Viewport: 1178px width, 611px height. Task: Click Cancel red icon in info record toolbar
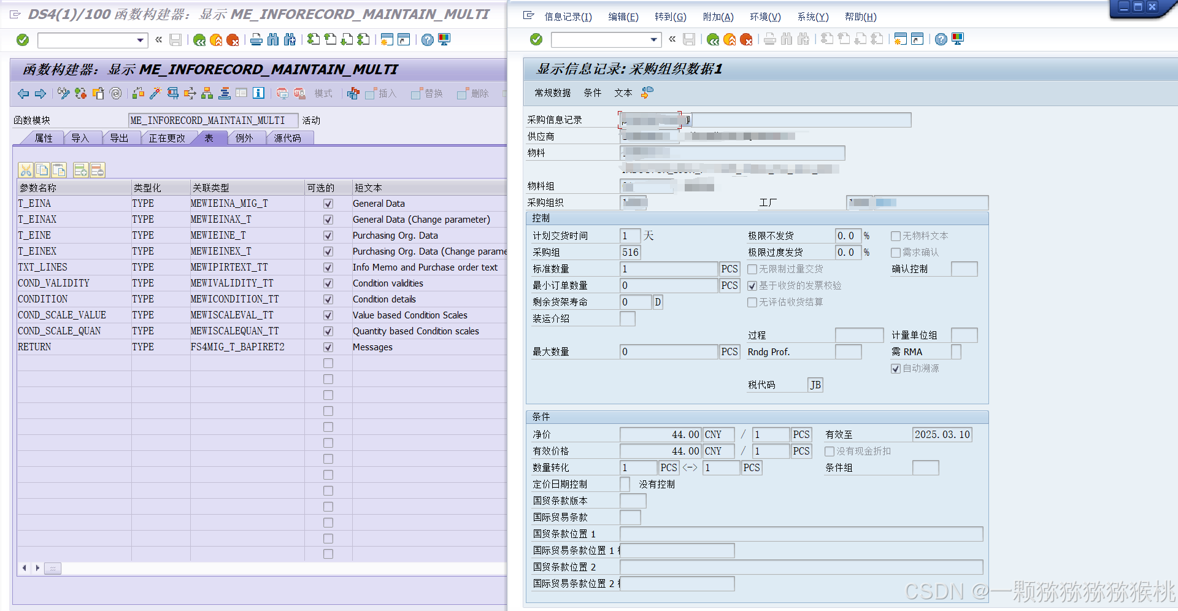[746, 39]
